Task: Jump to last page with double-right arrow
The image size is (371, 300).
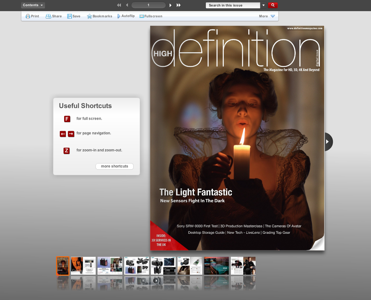Action: pos(178,5)
